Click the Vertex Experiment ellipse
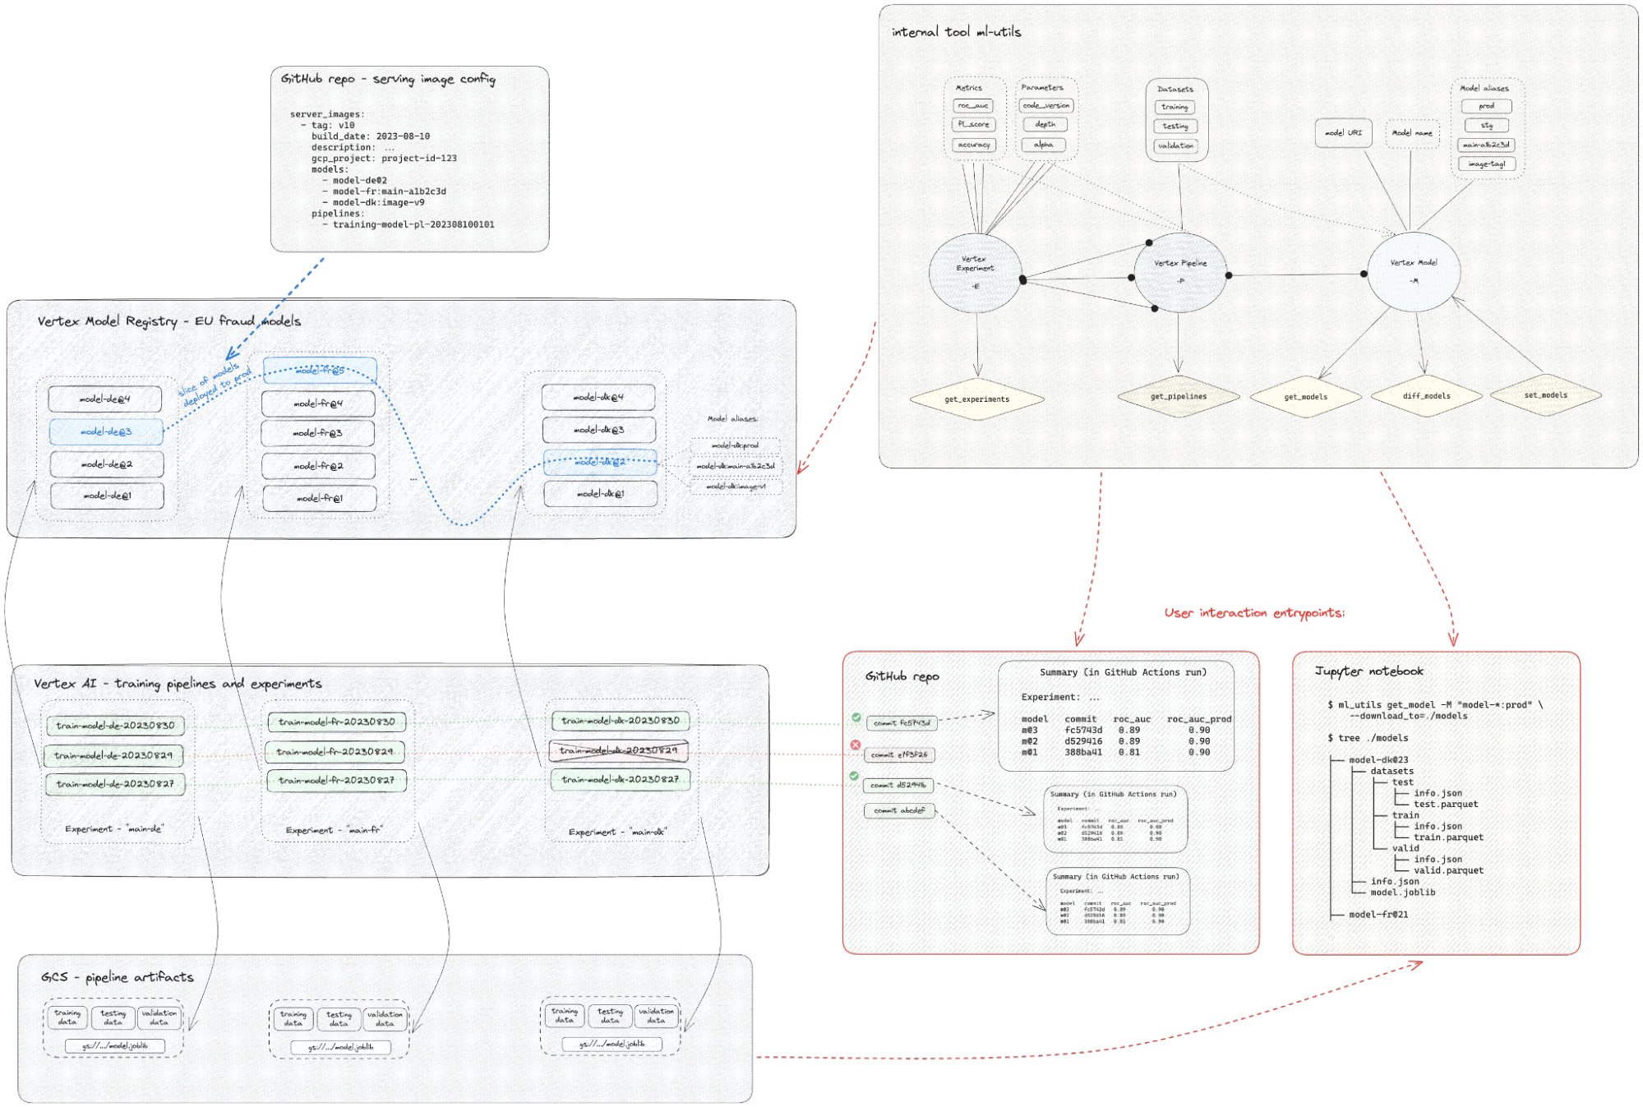Image resolution: width=1643 pixels, height=1107 pixels. click(x=976, y=273)
